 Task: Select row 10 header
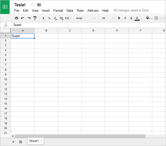click(5, 79)
